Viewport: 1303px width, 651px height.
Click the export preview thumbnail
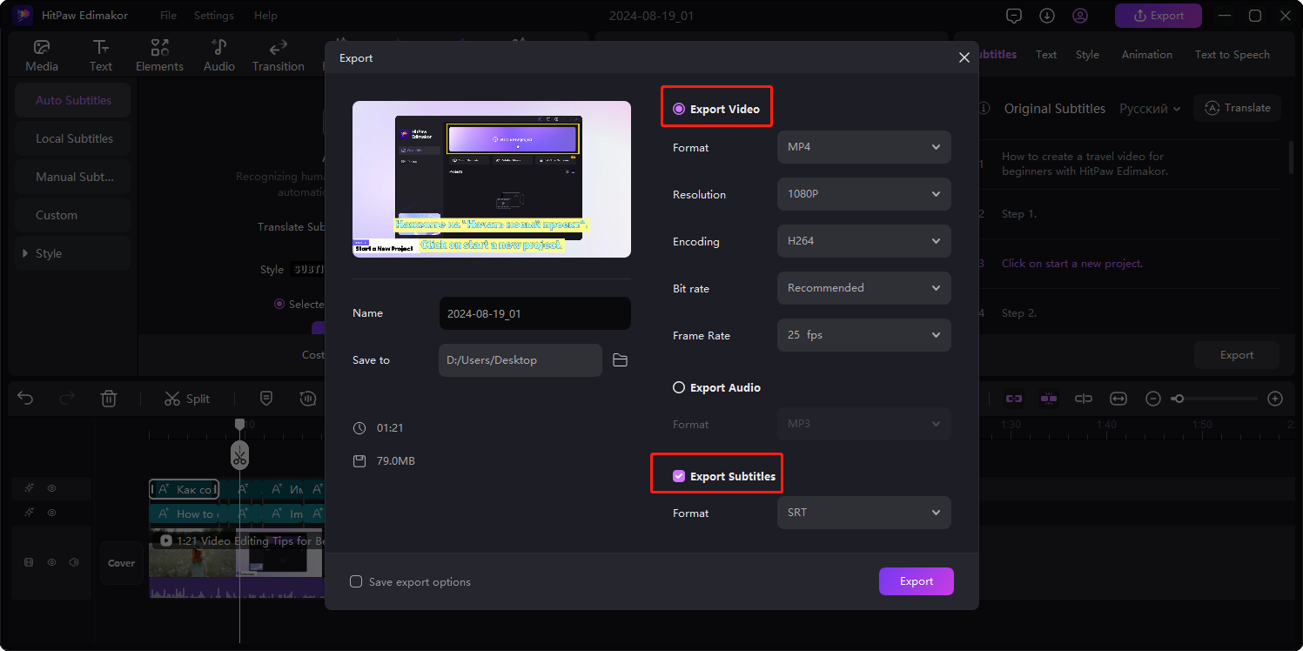point(492,179)
